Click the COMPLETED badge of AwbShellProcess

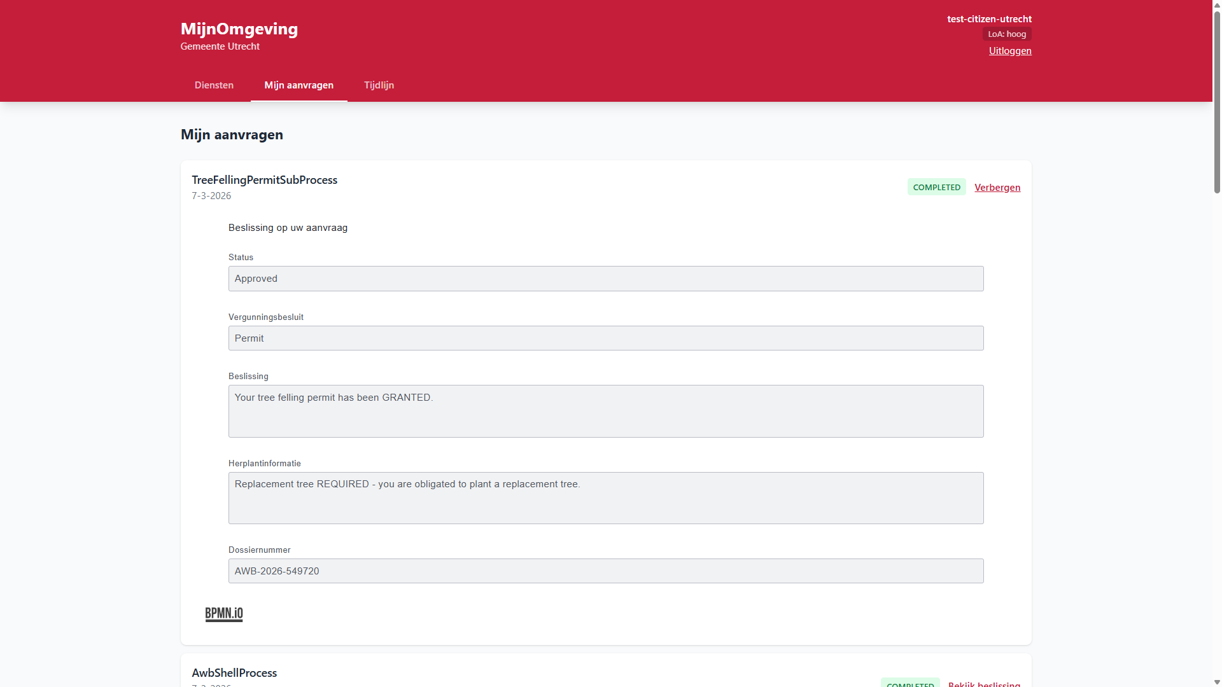tap(910, 684)
